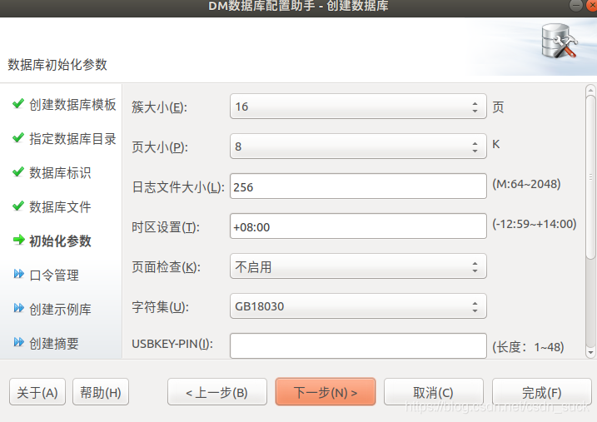This screenshot has width=597, height=422.
Task: Click the green checkmark beside 数据库标识
Action: 17,171
